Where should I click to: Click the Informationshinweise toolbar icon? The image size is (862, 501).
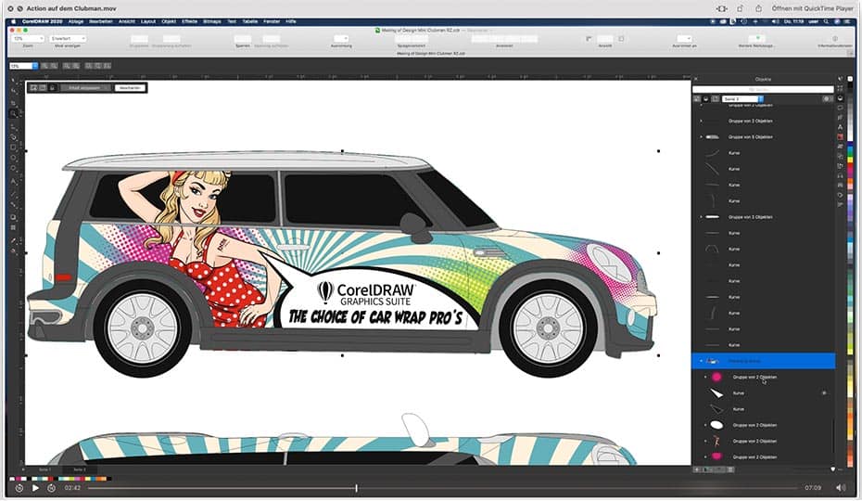[834, 39]
